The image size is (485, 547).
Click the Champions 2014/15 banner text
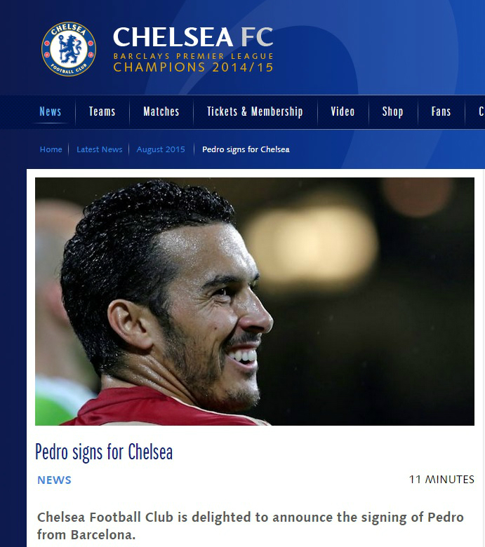194,67
